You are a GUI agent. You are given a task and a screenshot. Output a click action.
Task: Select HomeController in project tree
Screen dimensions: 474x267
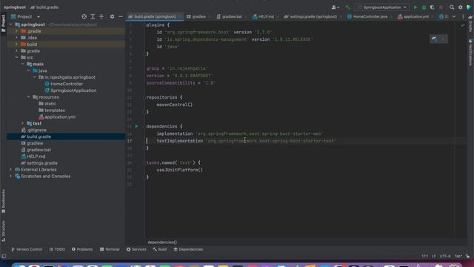(67, 84)
